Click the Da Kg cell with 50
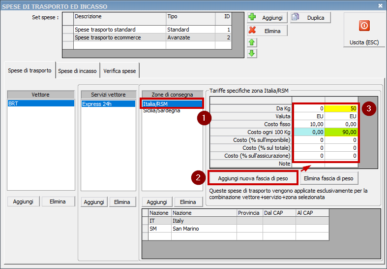Image resolution: width=387 pixels, height=269 pixels. tap(341, 108)
